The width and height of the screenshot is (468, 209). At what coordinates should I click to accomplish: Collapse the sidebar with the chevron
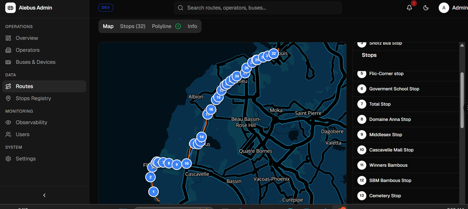pos(44,195)
